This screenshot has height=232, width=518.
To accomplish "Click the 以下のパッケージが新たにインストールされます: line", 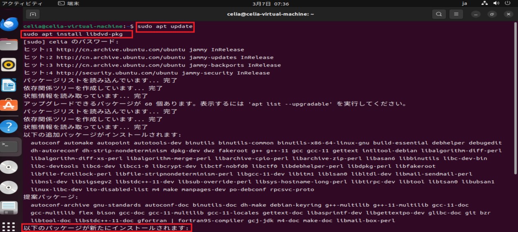I will (106, 228).
